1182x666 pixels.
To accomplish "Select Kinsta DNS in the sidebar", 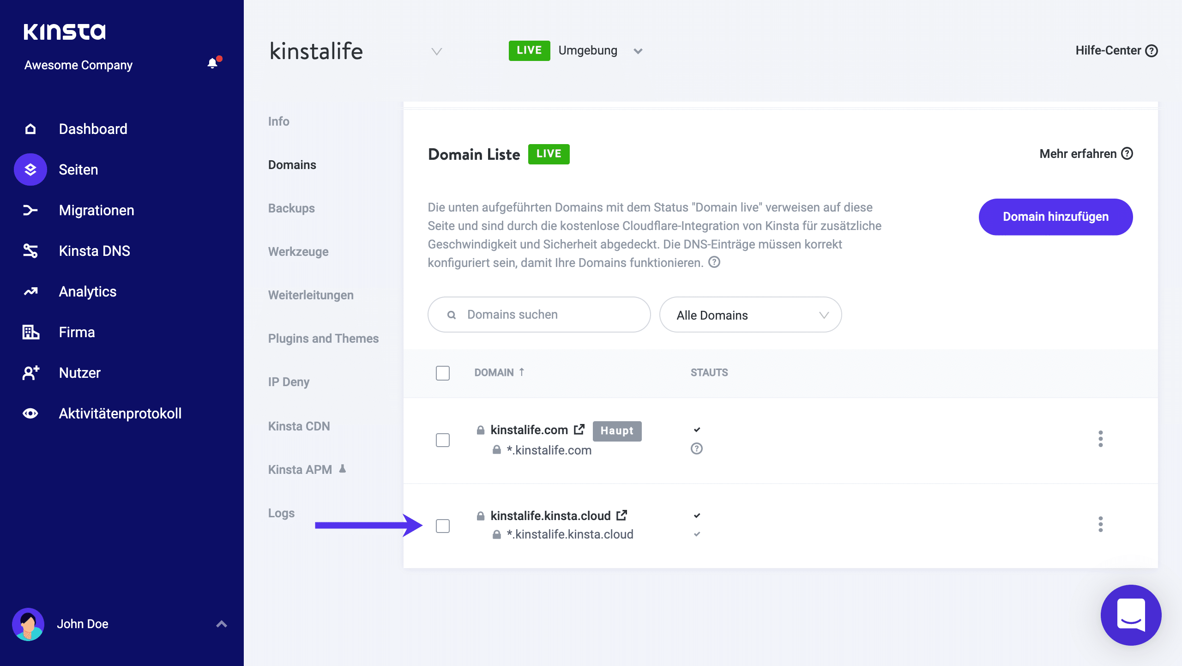I will pyautogui.click(x=95, y=250).
